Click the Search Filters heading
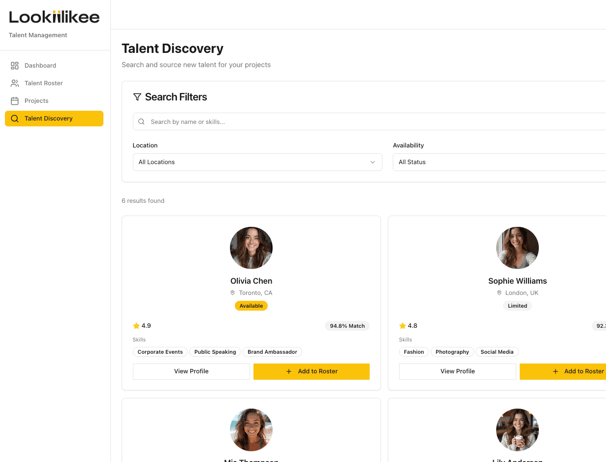This screenshot has height=462, width=606. point(176,97)
